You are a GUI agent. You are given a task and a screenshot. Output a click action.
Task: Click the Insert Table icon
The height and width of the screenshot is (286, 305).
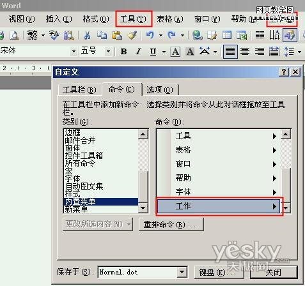(227, 35)
